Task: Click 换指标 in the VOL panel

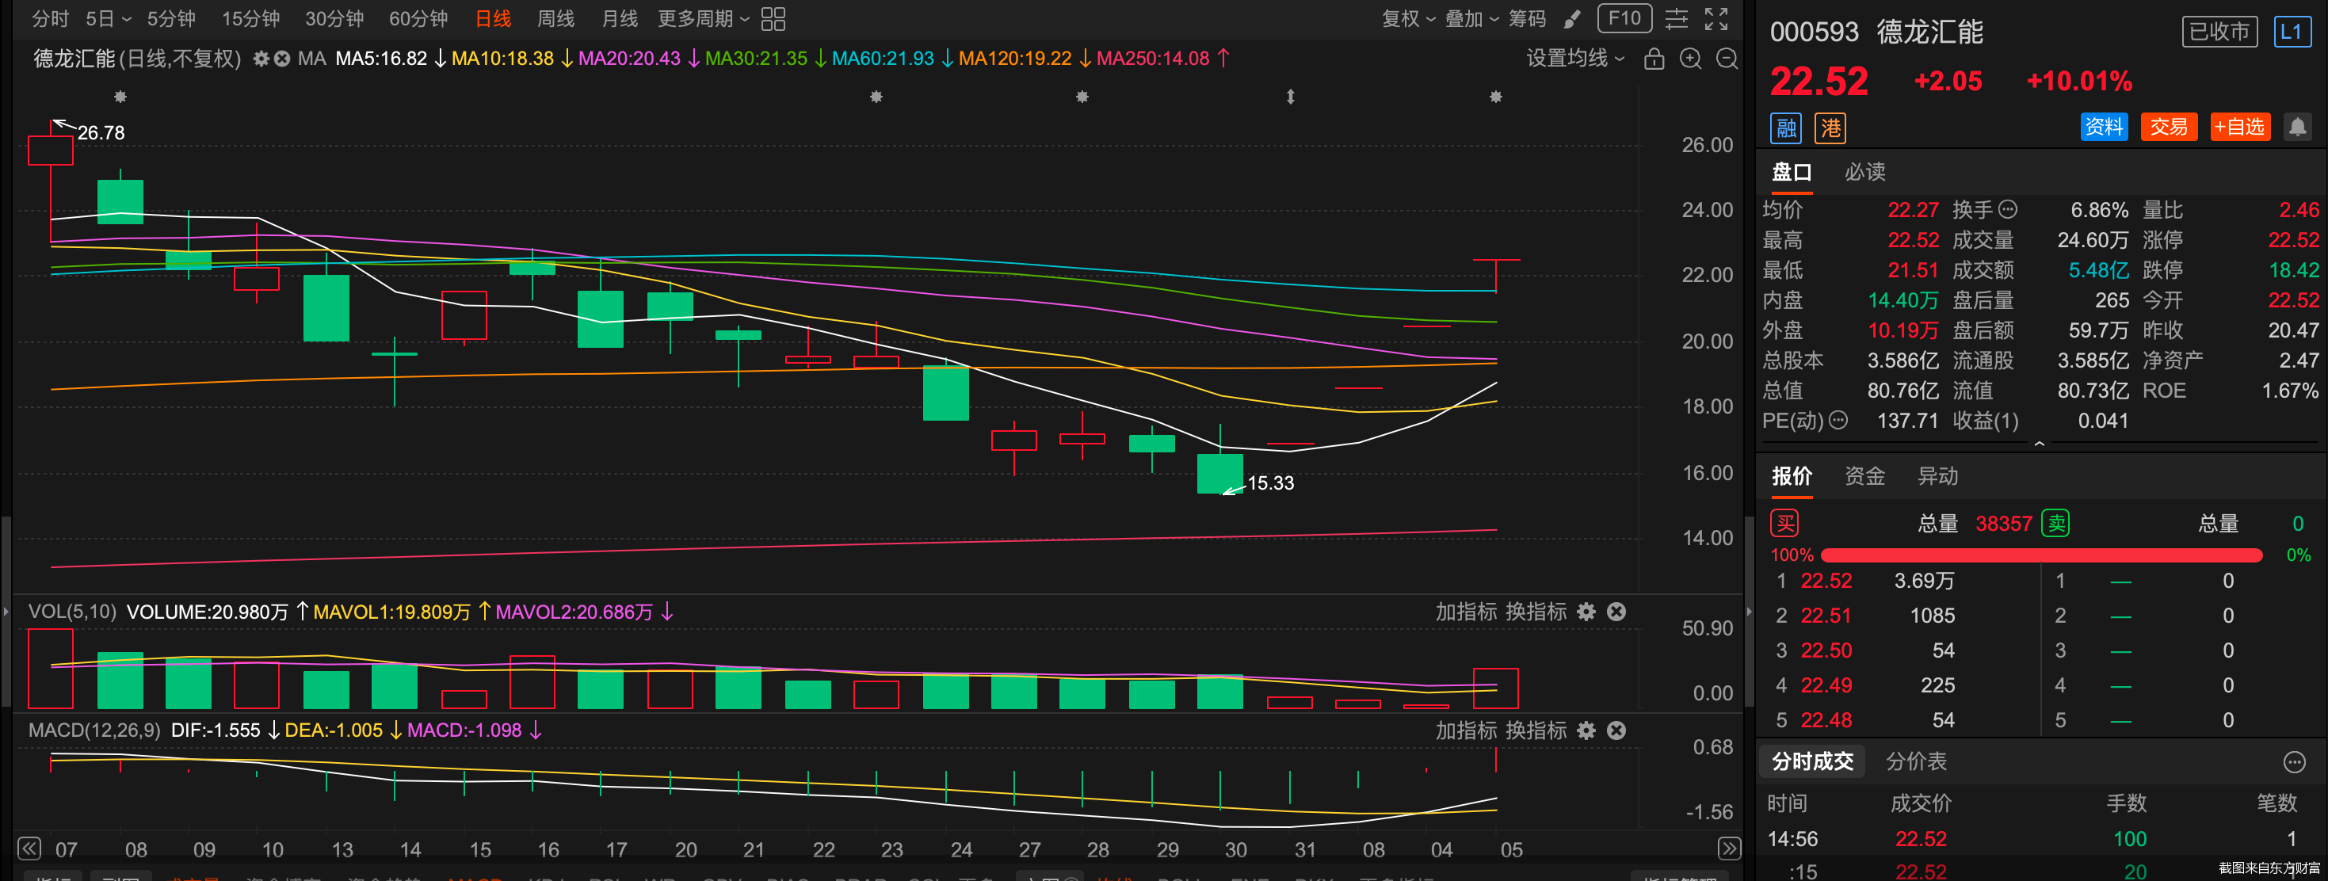Action: pyautogui.click(x=1536, y=612)
